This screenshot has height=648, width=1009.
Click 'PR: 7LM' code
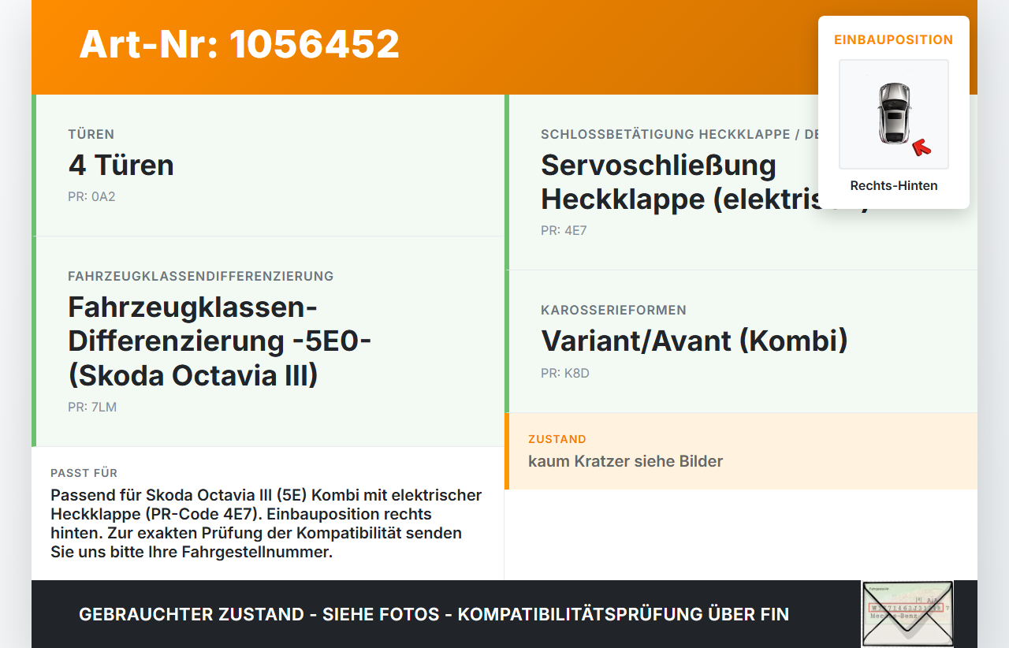pyautogui.click(x=92, y=408)
